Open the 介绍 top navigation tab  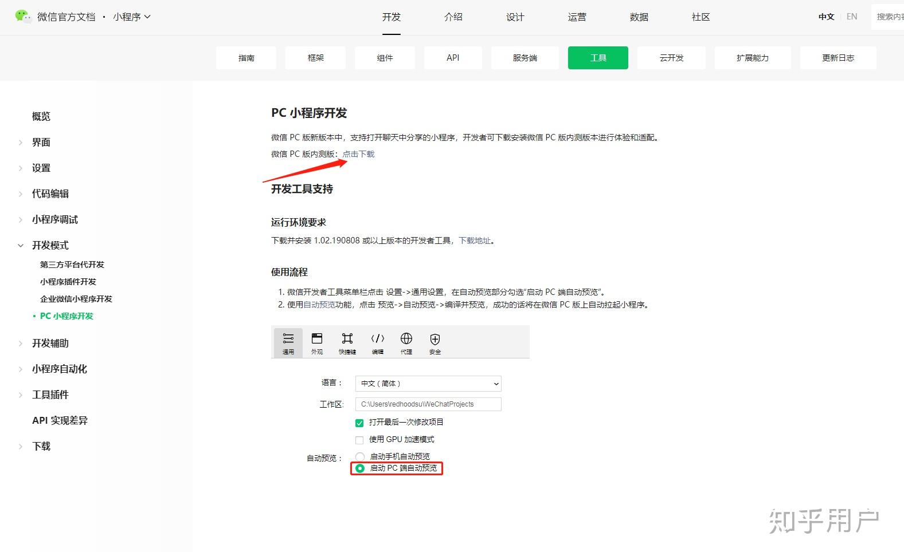point(453,17)
